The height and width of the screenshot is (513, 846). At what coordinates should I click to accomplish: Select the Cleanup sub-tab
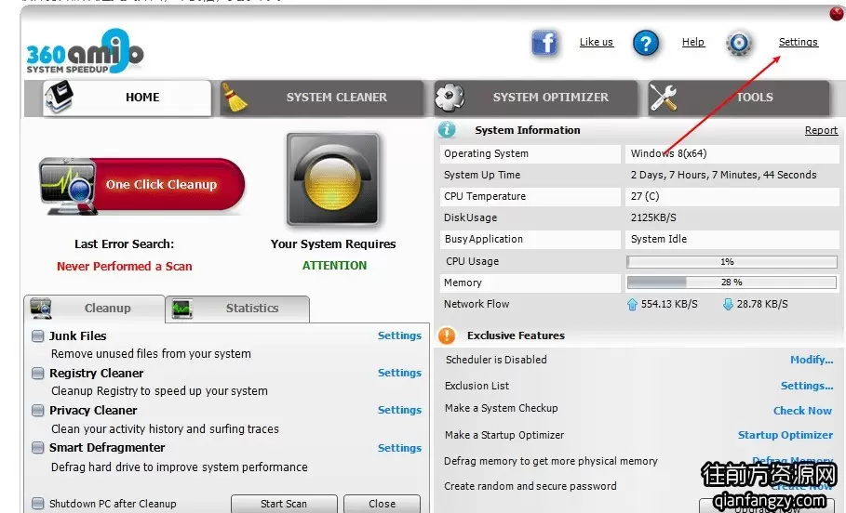94,309
